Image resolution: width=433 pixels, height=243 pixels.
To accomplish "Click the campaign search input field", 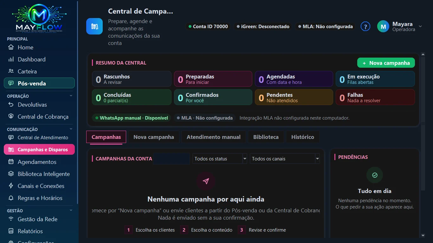I will [x=171, y=159].
